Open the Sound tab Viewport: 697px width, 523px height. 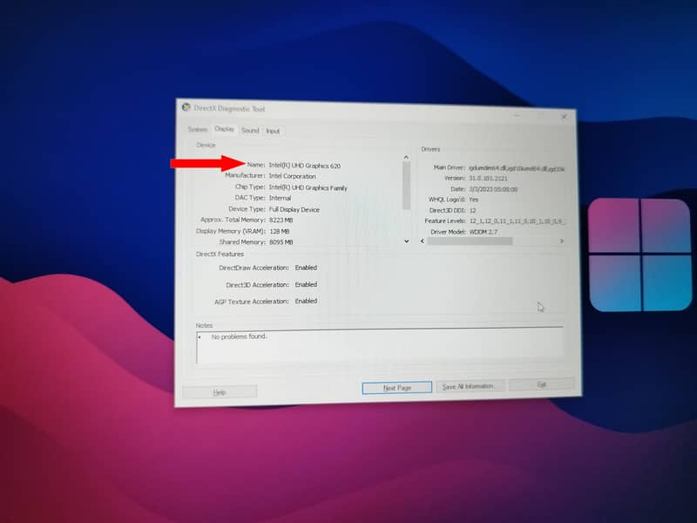click(x=250, y=131)
